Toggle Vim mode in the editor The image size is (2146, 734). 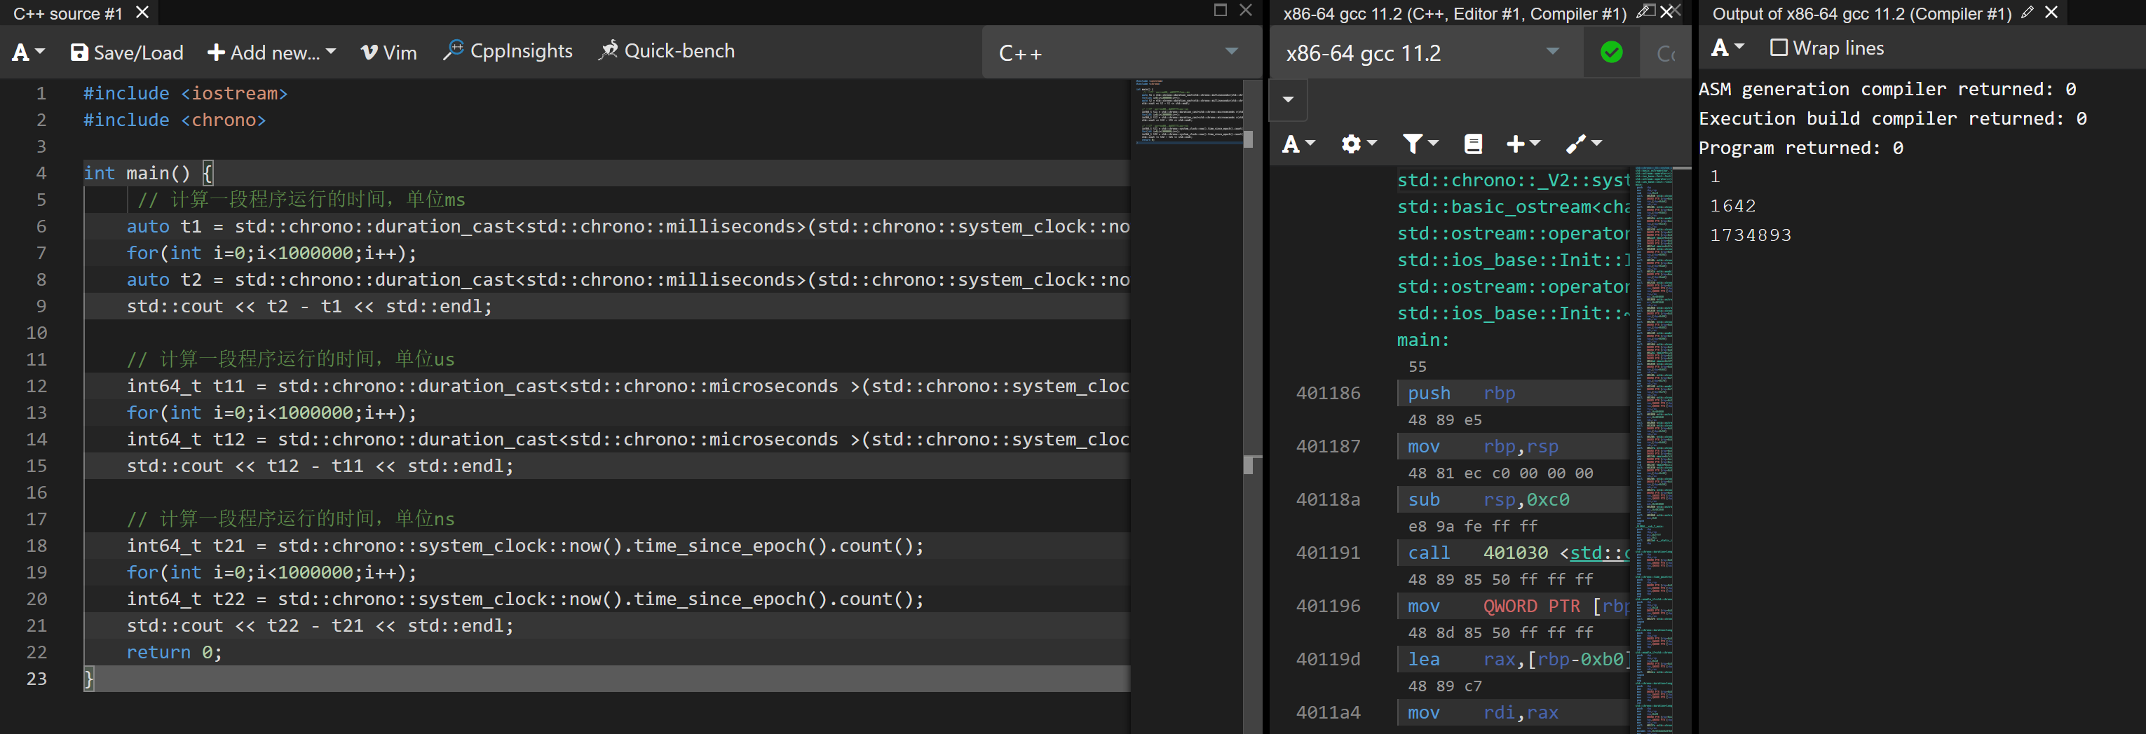point(388,53)
